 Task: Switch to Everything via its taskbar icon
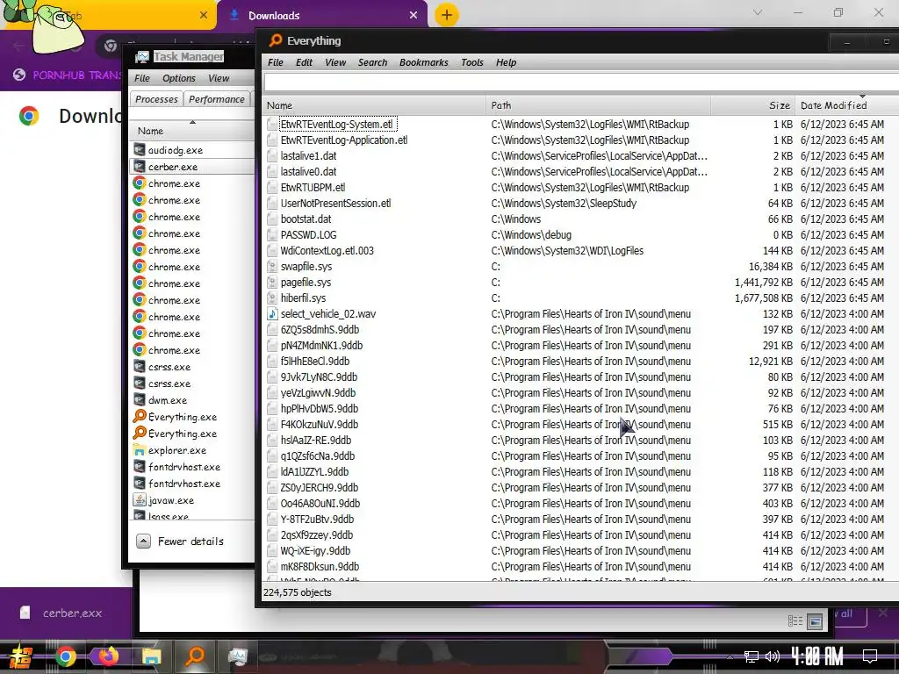click(x=195, y=656)
